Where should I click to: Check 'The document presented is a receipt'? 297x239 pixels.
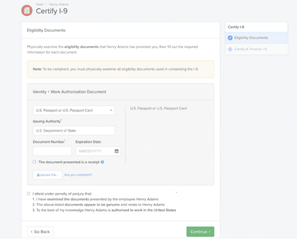(x=34, y=162)
